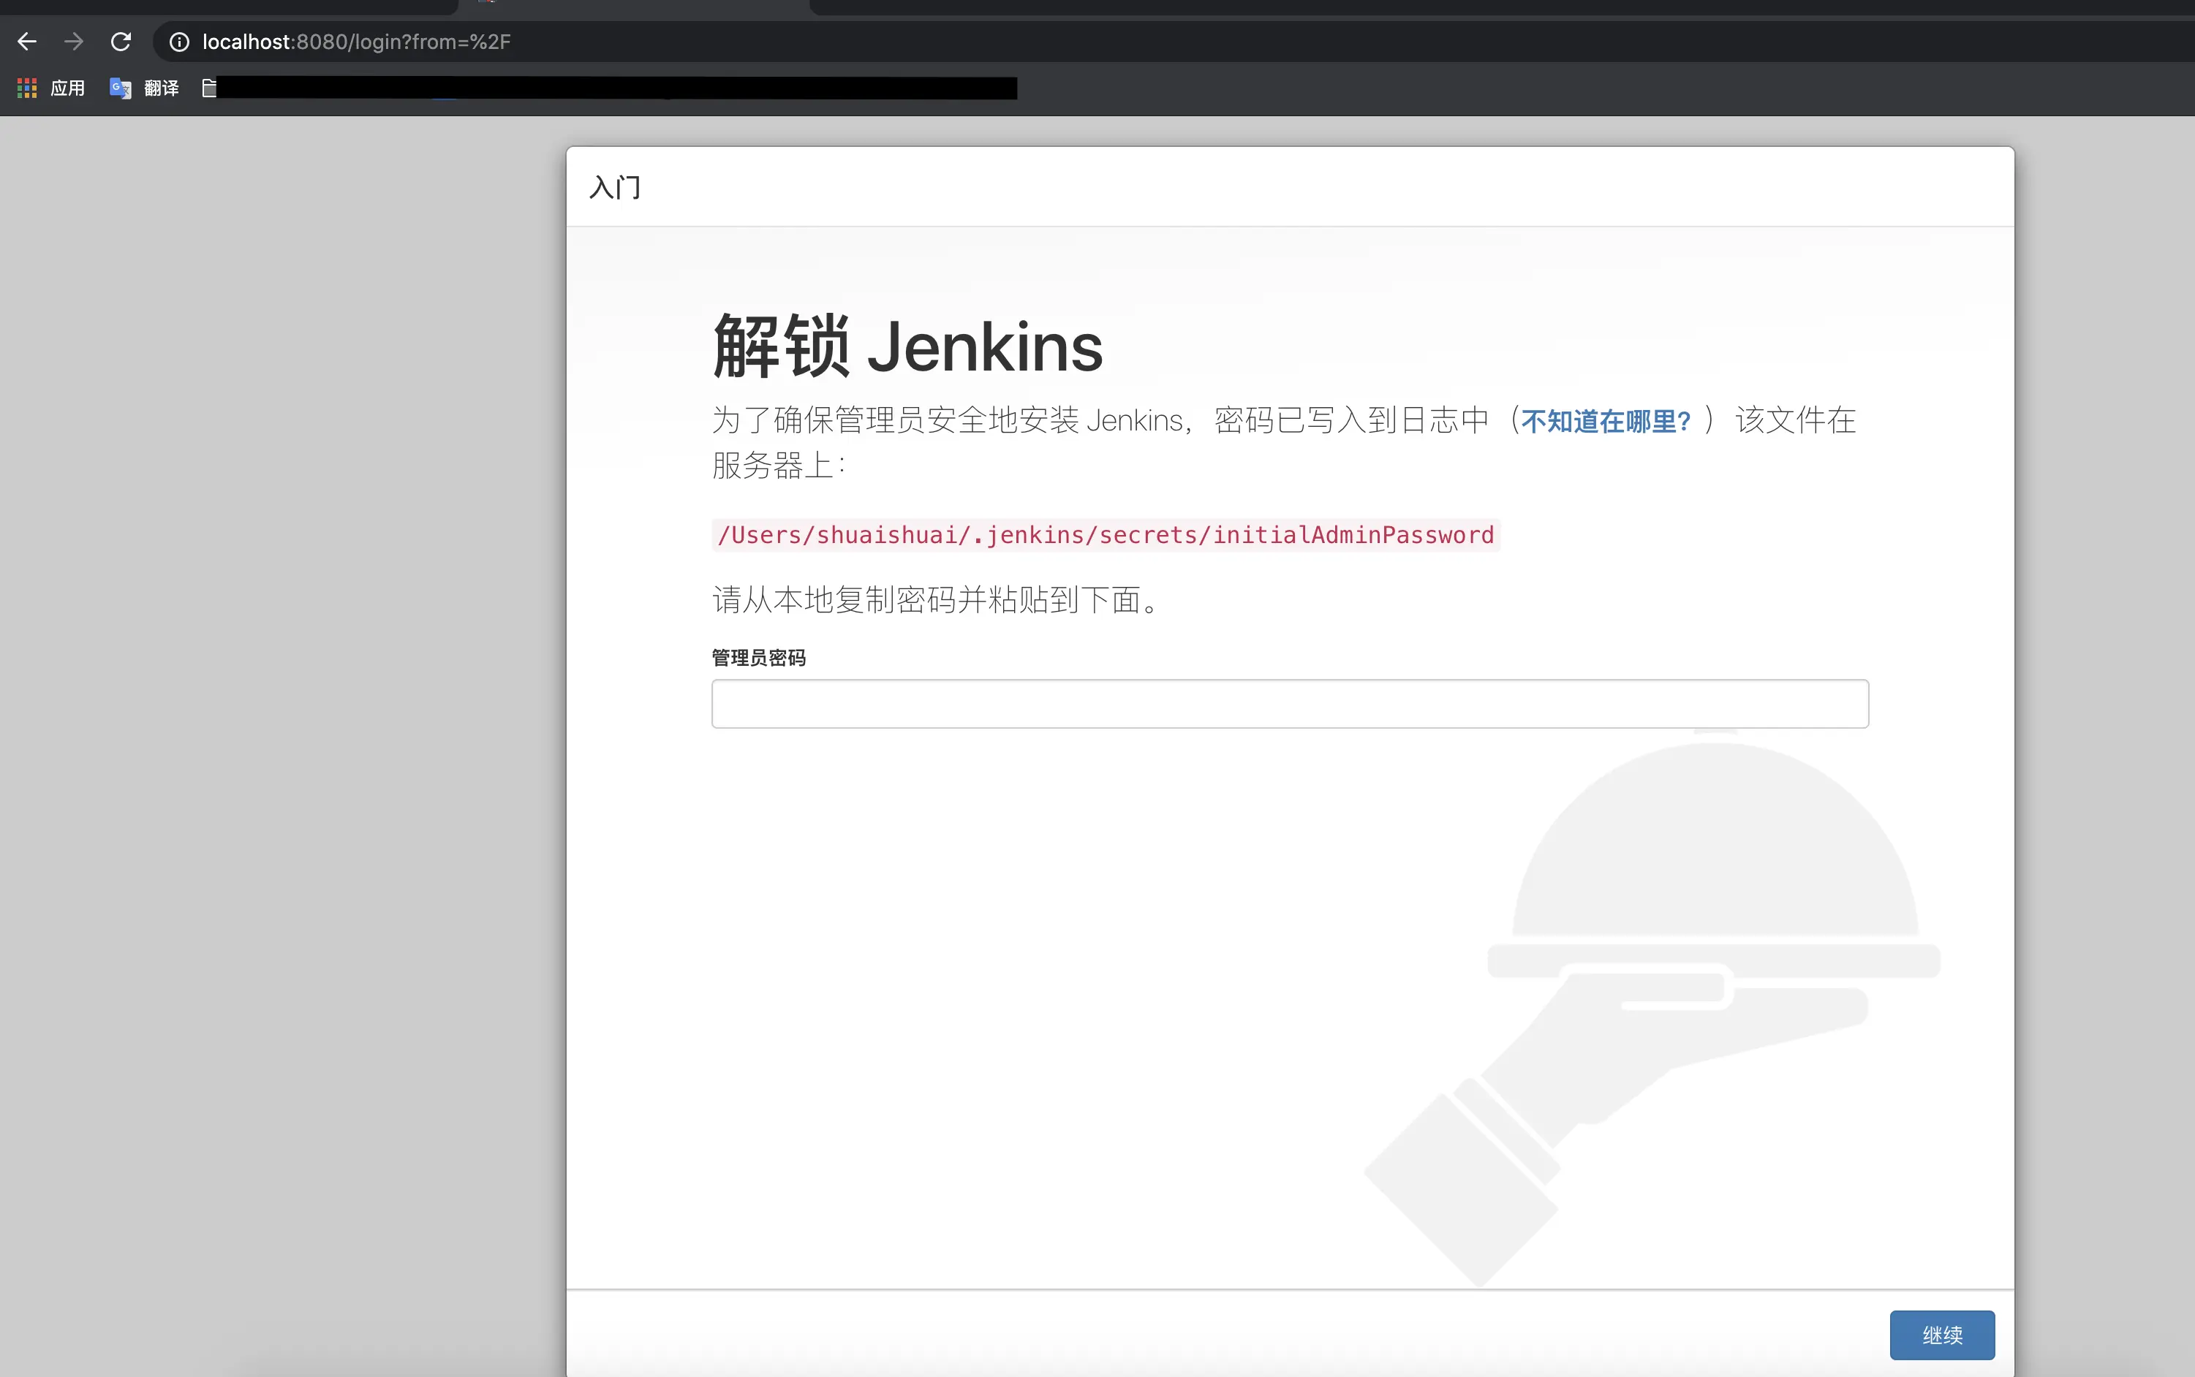Click the initialAdminPassword file path text
The width and height of the screenshot is (2195, 1377).
1105,534
